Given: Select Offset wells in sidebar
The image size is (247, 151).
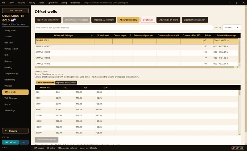Looking at the screenshot, I should [x=15, y=92].
